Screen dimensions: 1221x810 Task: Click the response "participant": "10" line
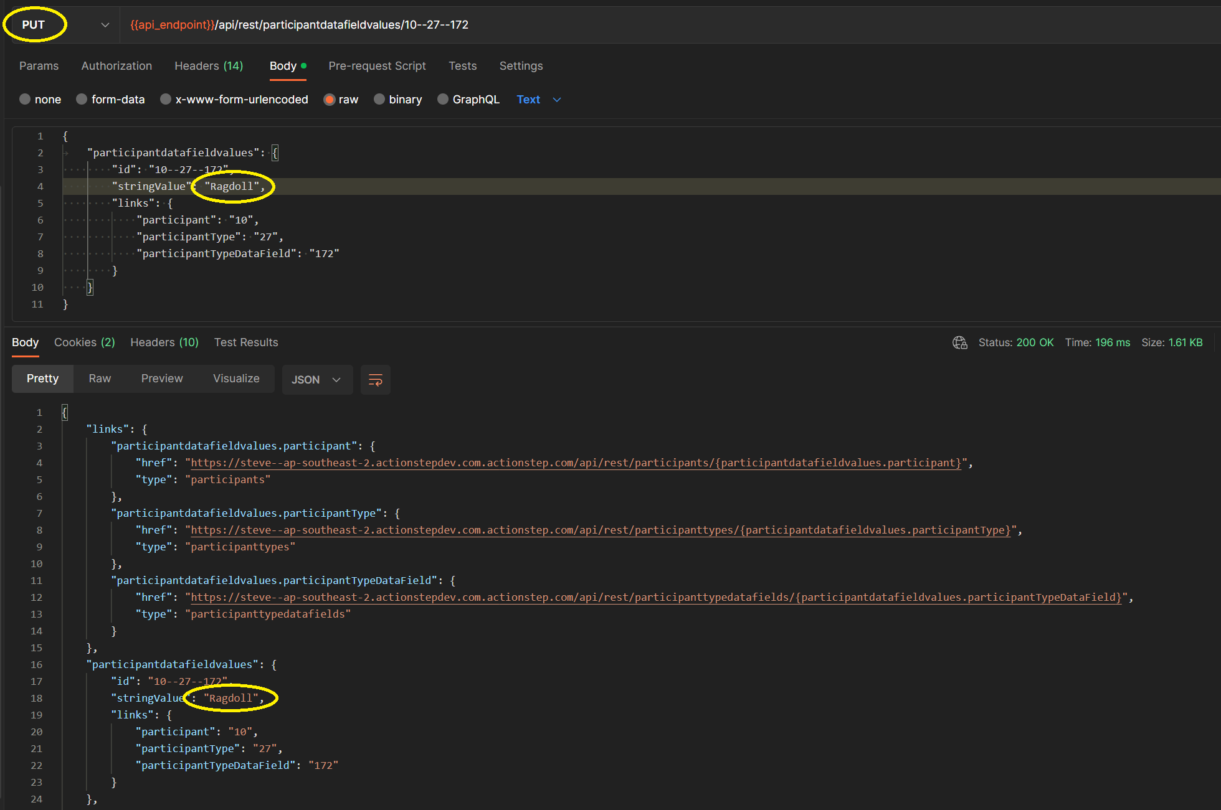pyautogui.click(x=197, y=732)
